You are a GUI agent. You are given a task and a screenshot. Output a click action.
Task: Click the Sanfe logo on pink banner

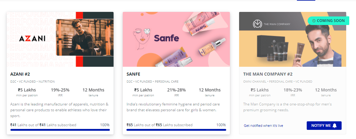(167, 38)
